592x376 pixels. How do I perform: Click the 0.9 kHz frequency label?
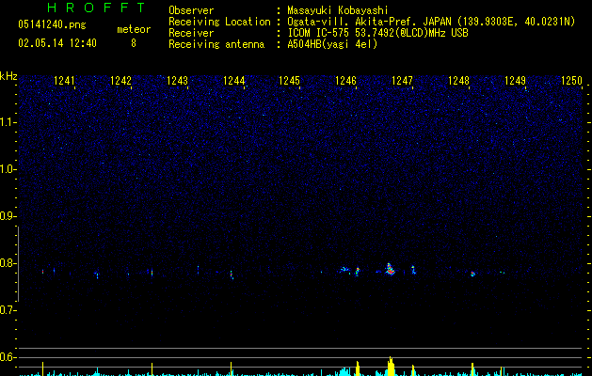tap(8, 216)
